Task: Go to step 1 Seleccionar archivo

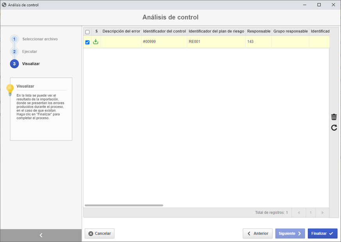Action: (14, 39)
